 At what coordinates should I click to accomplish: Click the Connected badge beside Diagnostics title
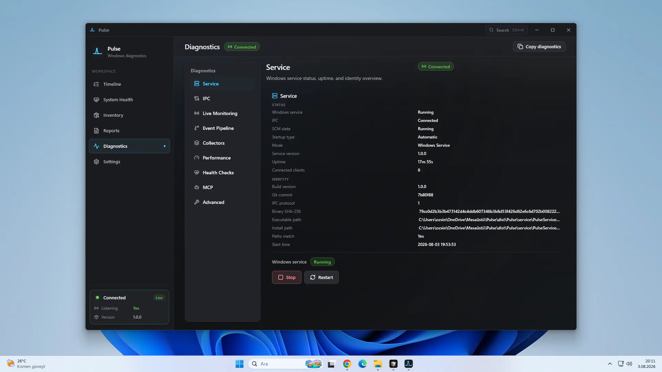click(x=242, y=47)
